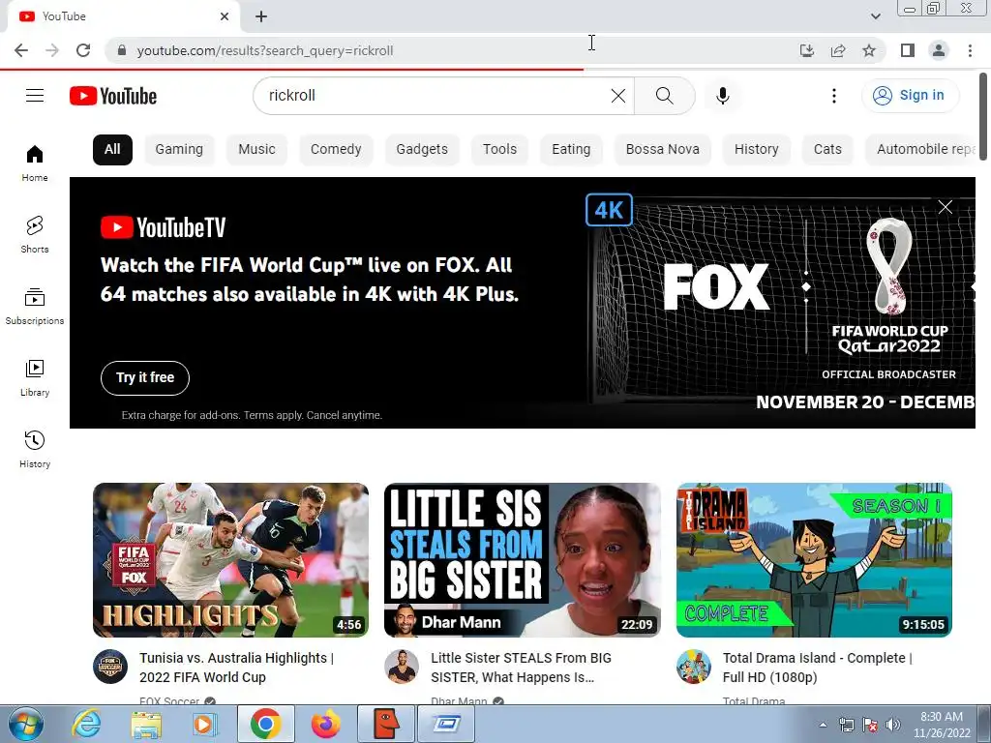Open History in sidebar

(x=35, y=449)
